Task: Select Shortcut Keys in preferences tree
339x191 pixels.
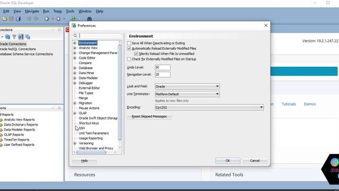Action: point(88,123)
